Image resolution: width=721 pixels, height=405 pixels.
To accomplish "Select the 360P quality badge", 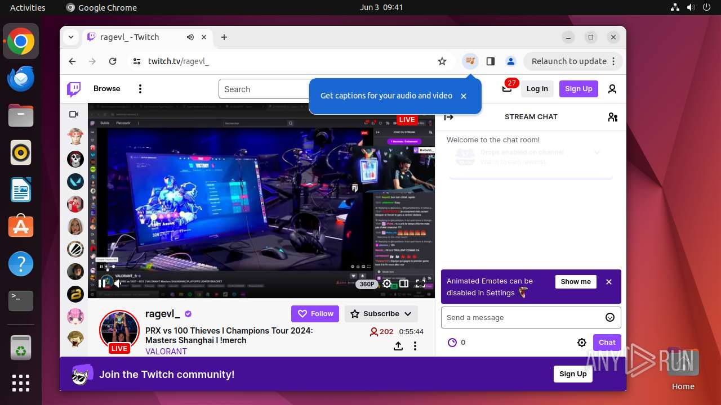I will click(x=367, y=284).
